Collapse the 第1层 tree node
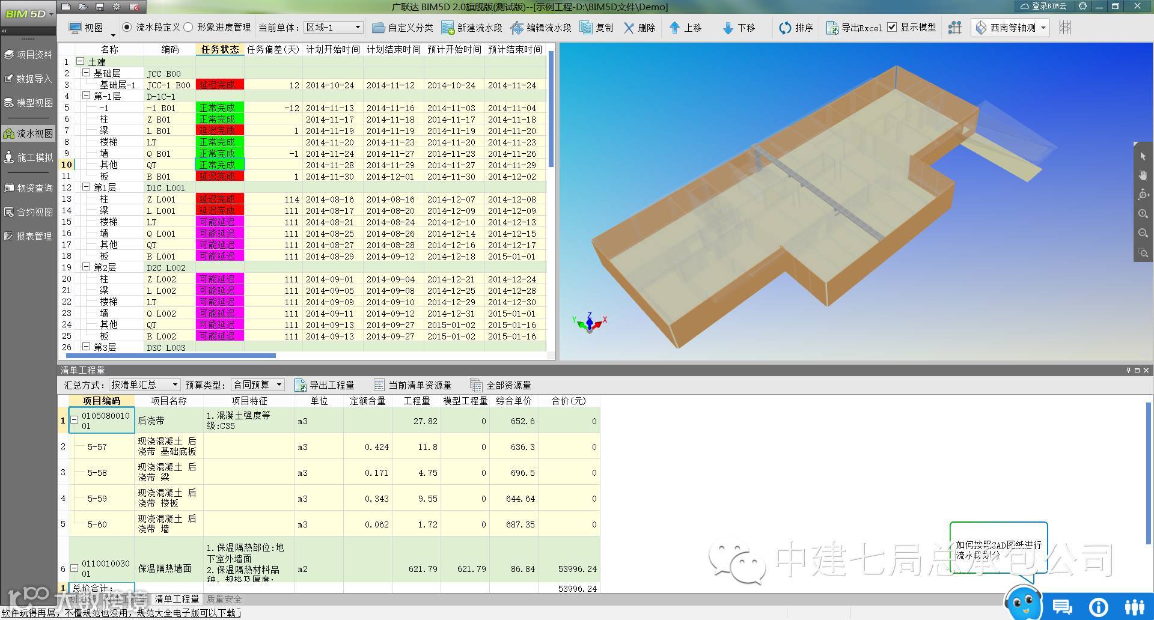The width and height of the screenshot is (1154, 620). [86, 187]
